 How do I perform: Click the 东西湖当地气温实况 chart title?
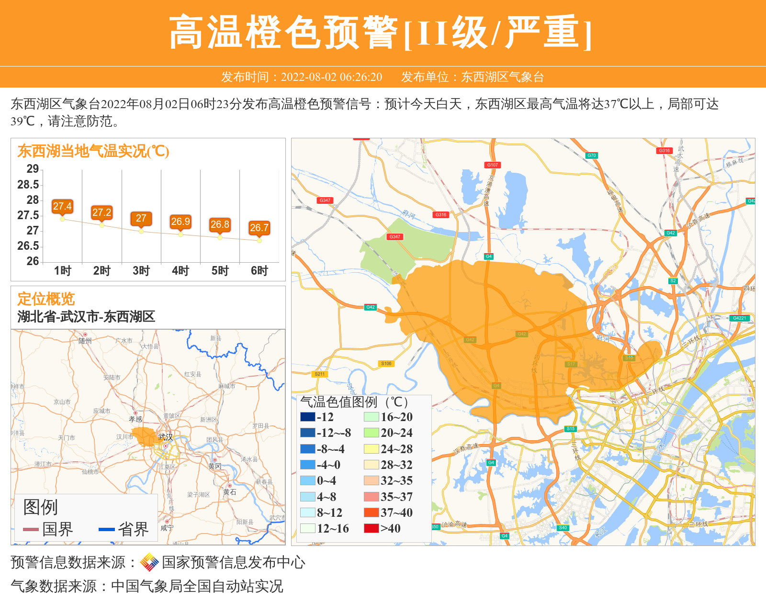(93, 151)
